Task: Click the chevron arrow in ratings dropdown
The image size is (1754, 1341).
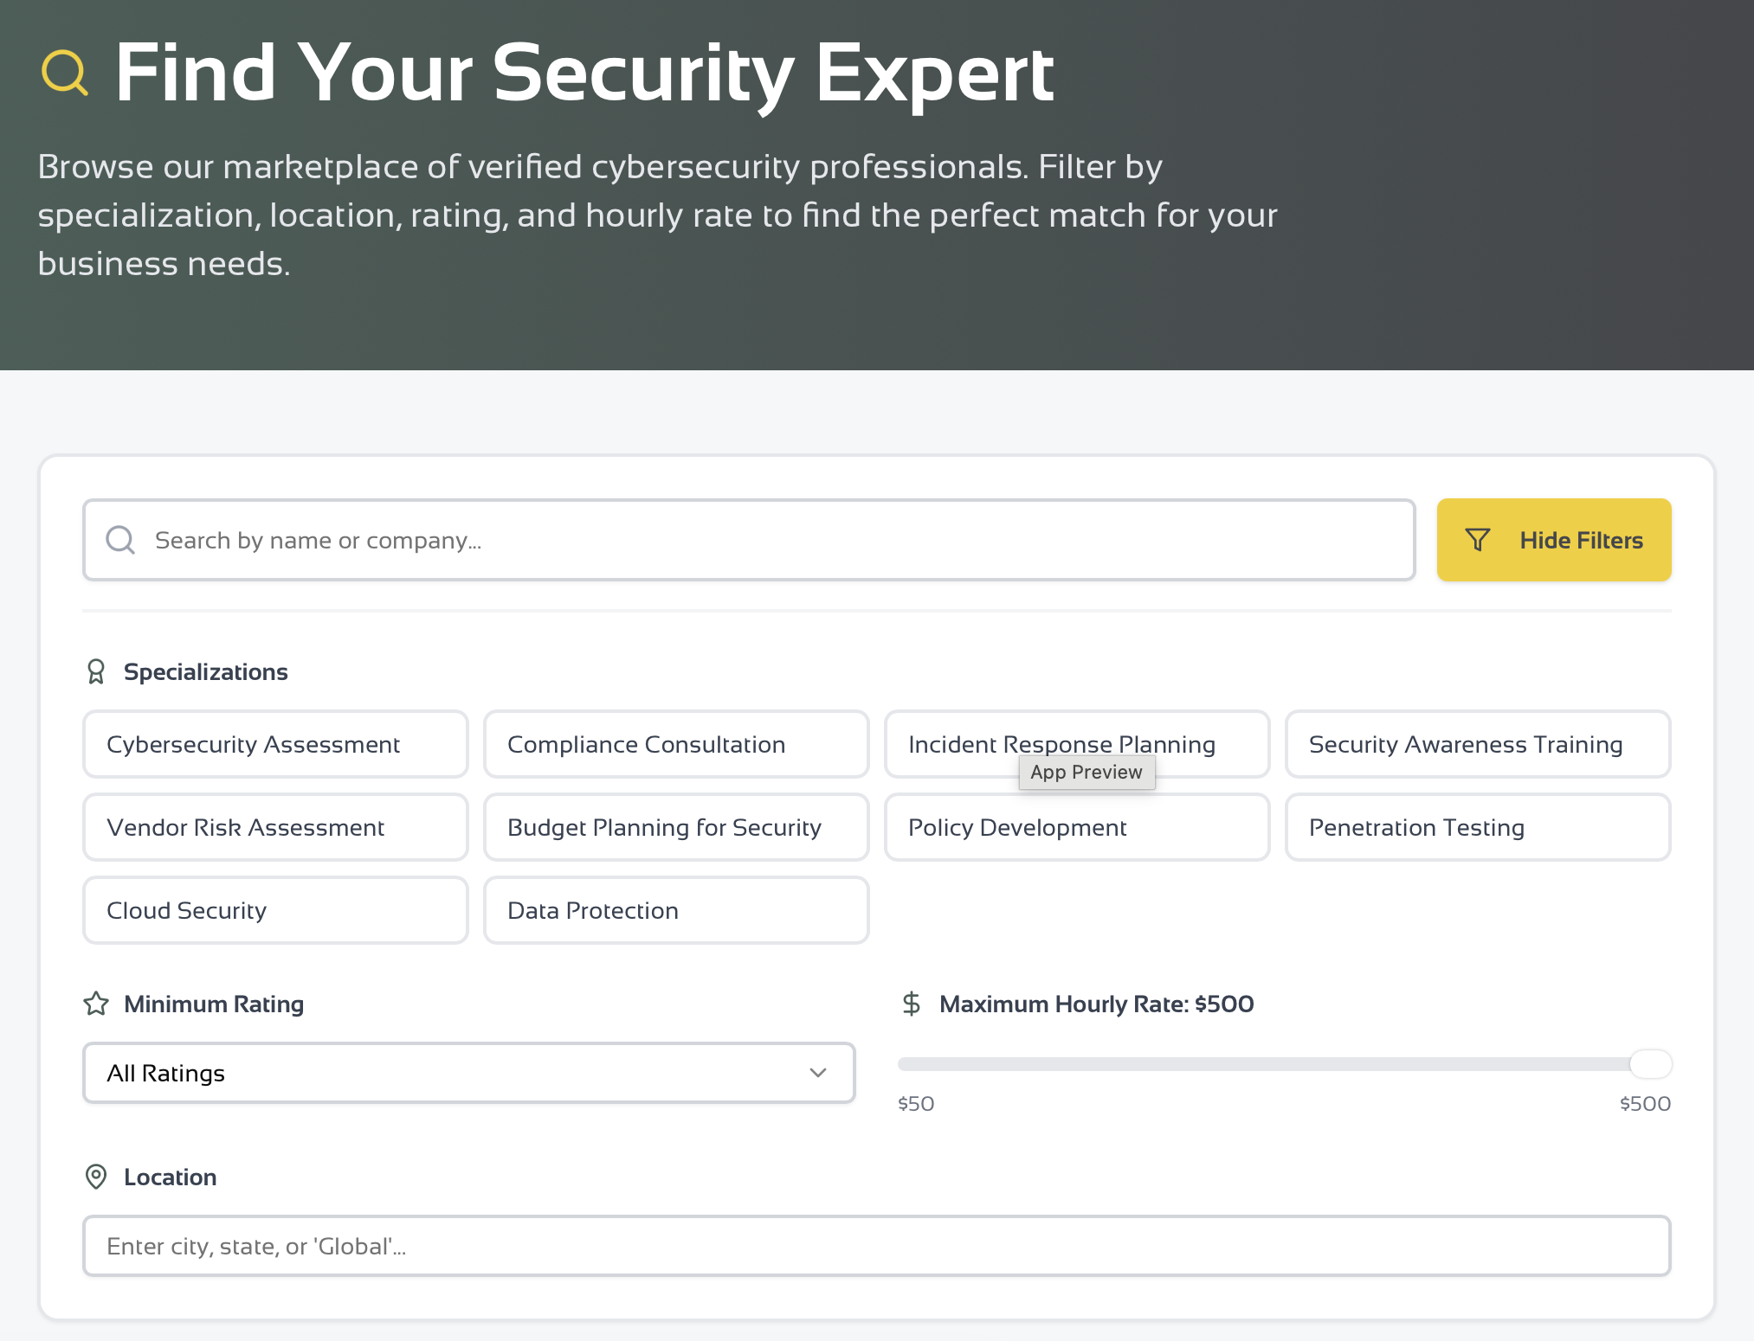Action: click(817, 1073)
